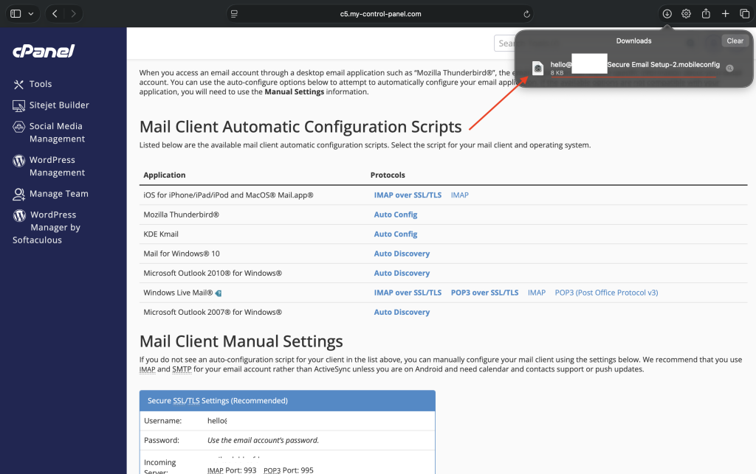Open WordPress Management menu item
Screen dimensions: 756x474
(x=57, y=167)
